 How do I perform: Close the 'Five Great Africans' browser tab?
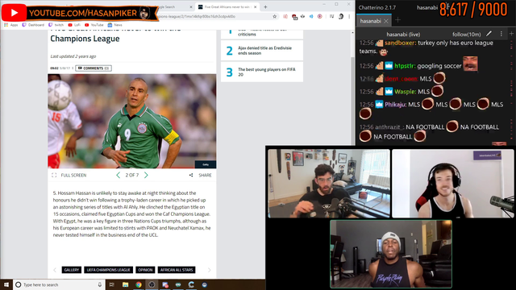pos(255,7)
